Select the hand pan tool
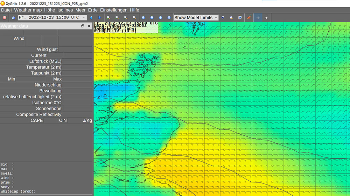 pos(266,17)
